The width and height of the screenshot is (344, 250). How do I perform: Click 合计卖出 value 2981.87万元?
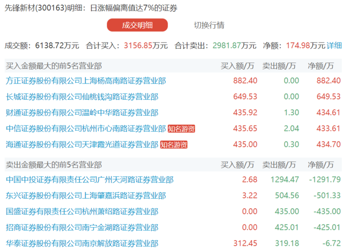[x=234, y=45]
